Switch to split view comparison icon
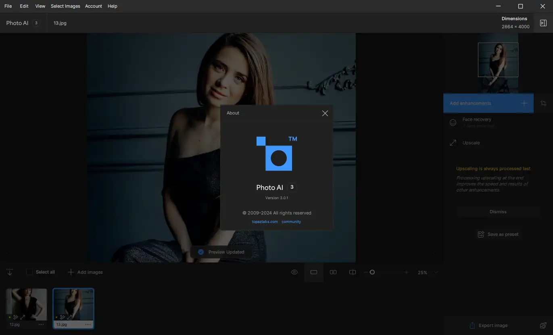This screenshot has height=335, width=553. [x=352, y=273]
